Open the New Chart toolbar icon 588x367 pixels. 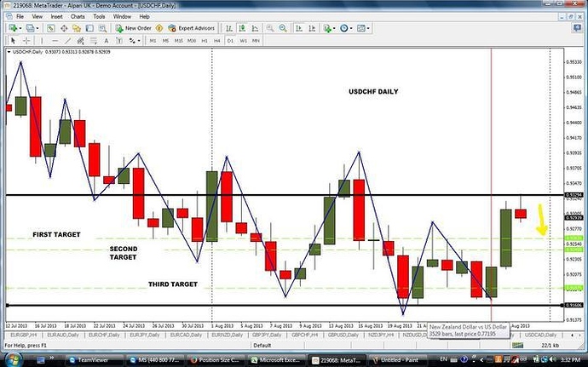(x=13, y=28)
